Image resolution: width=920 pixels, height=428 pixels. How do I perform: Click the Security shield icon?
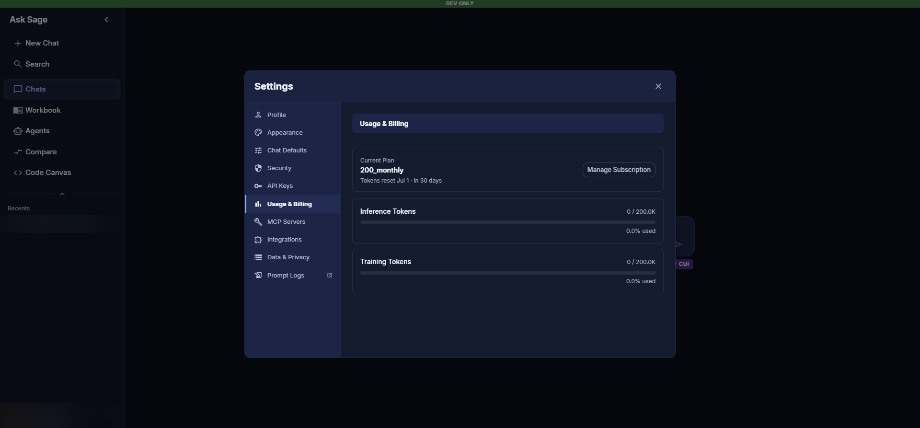tap(258, 168)
